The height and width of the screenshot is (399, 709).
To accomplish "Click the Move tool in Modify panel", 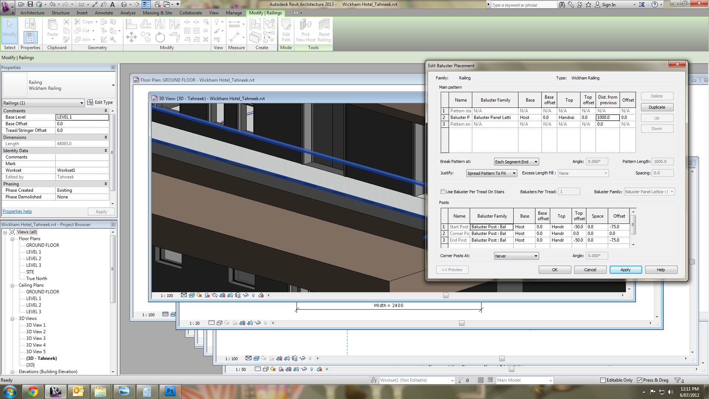I will (x=131, y=37).
